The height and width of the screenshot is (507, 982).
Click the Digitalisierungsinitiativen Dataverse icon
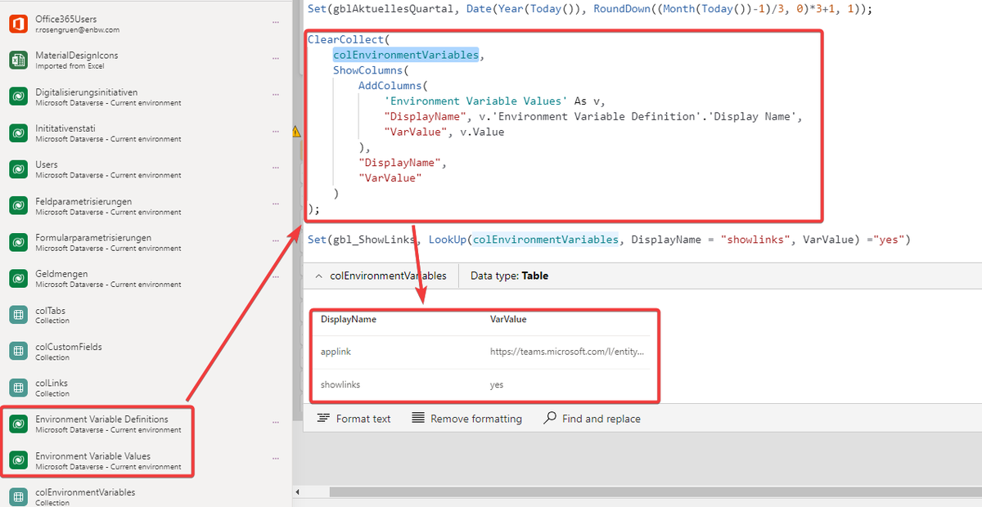18,97
